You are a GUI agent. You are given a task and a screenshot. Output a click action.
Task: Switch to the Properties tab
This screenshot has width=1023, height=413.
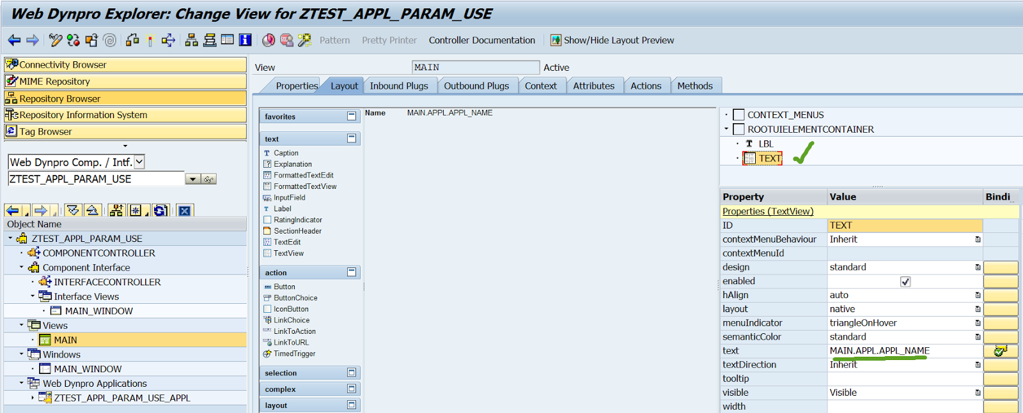point(296,86)
